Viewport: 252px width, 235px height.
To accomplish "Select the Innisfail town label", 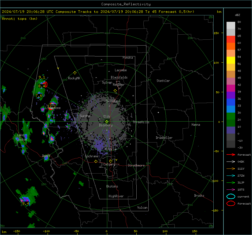I will click(113, 101).
